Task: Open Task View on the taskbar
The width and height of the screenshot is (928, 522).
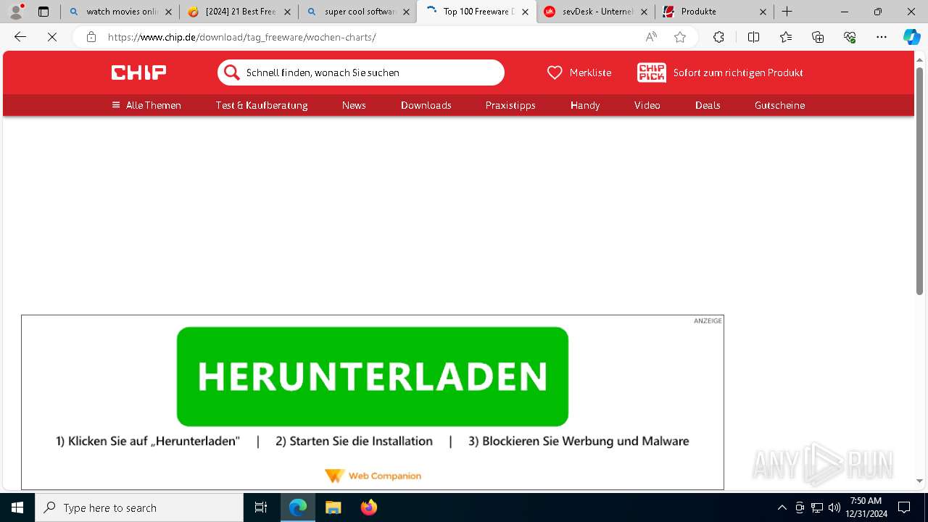Action: point(261,507)
